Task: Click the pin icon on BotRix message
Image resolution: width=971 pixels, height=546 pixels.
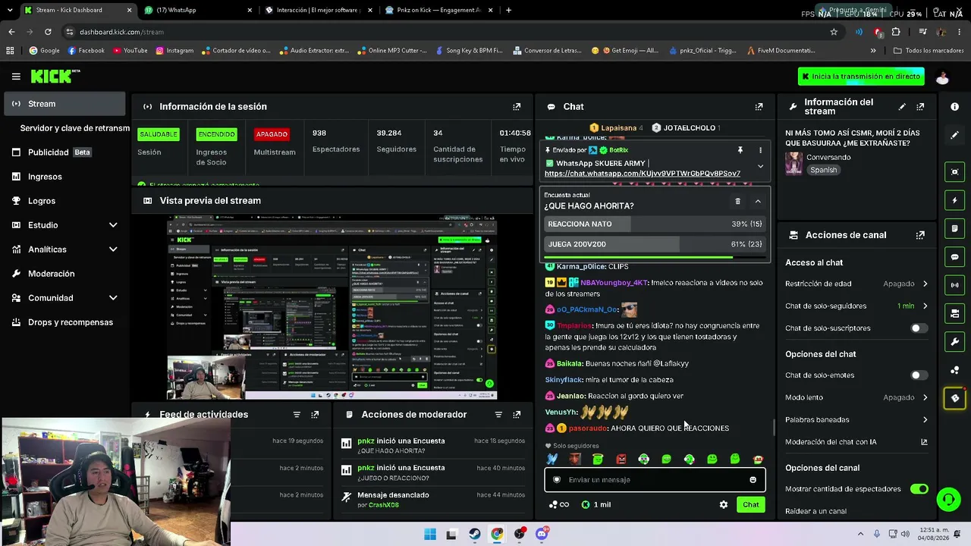Action: tap(740, 150)
